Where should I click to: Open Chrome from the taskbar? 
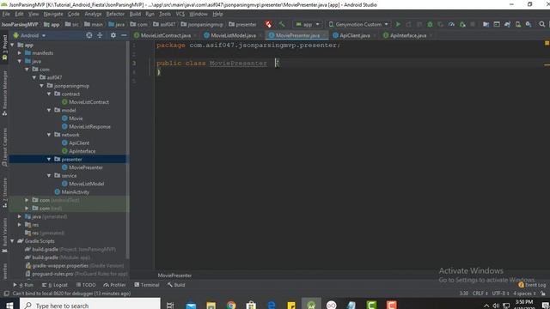tap(231, 306)
